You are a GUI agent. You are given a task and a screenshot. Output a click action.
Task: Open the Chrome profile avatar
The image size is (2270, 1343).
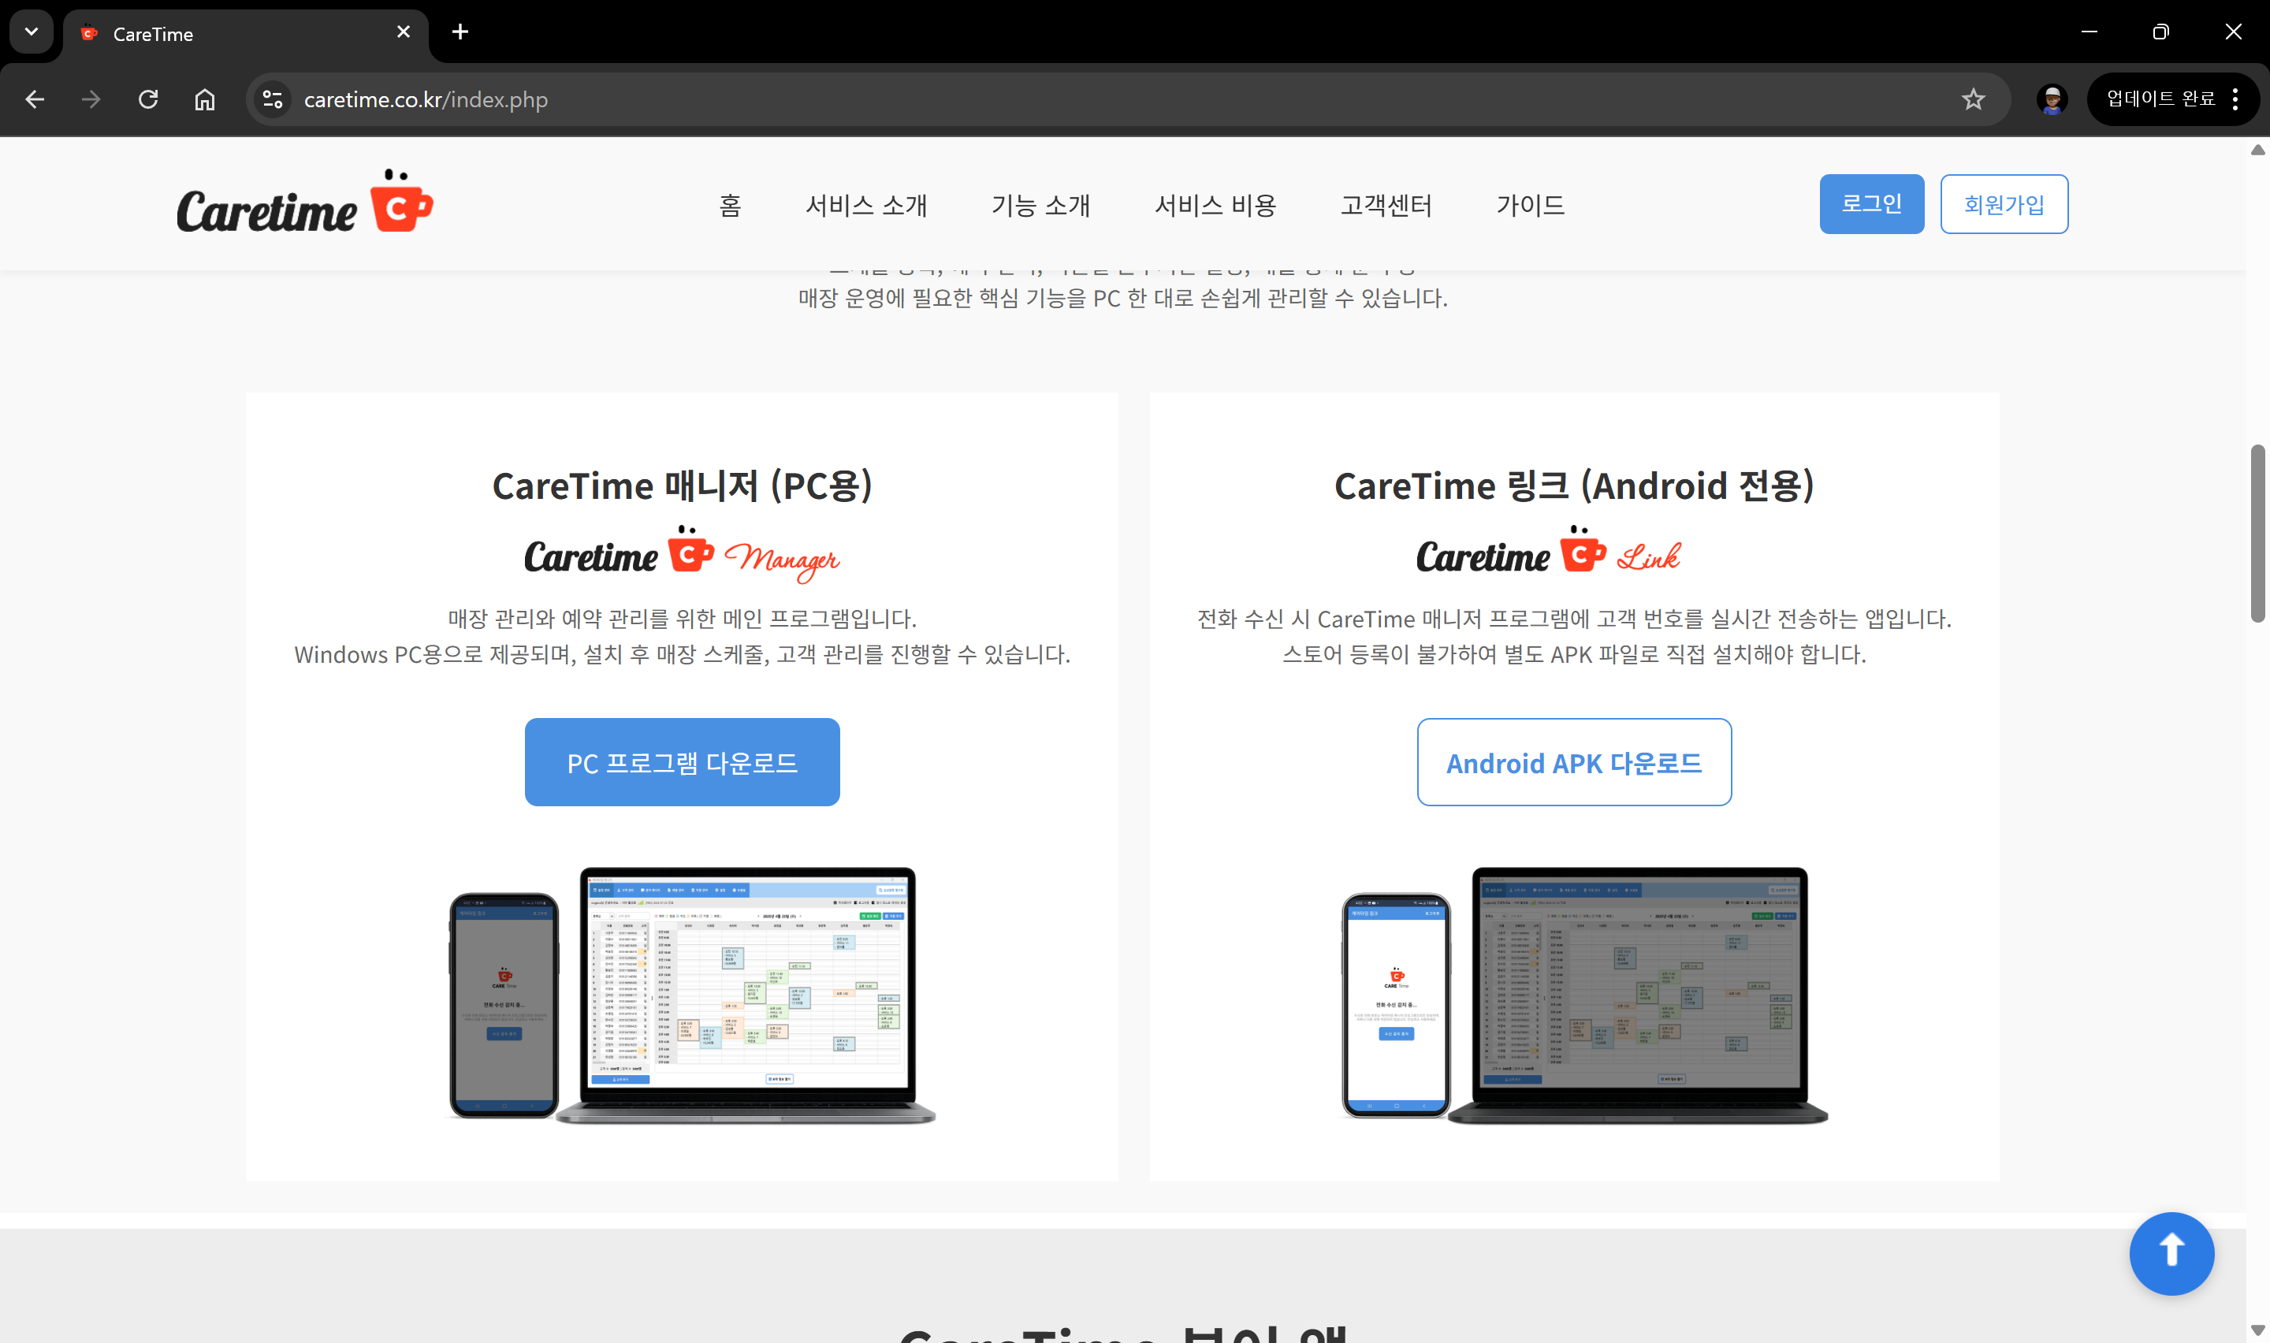(2051, 99)
